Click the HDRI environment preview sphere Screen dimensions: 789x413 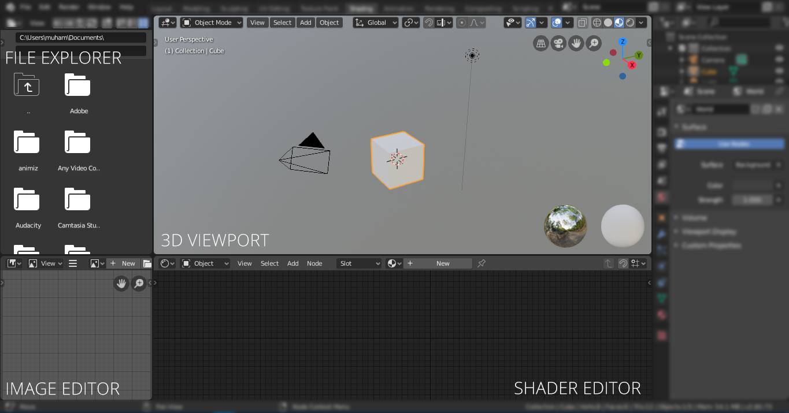pos(565,226)
